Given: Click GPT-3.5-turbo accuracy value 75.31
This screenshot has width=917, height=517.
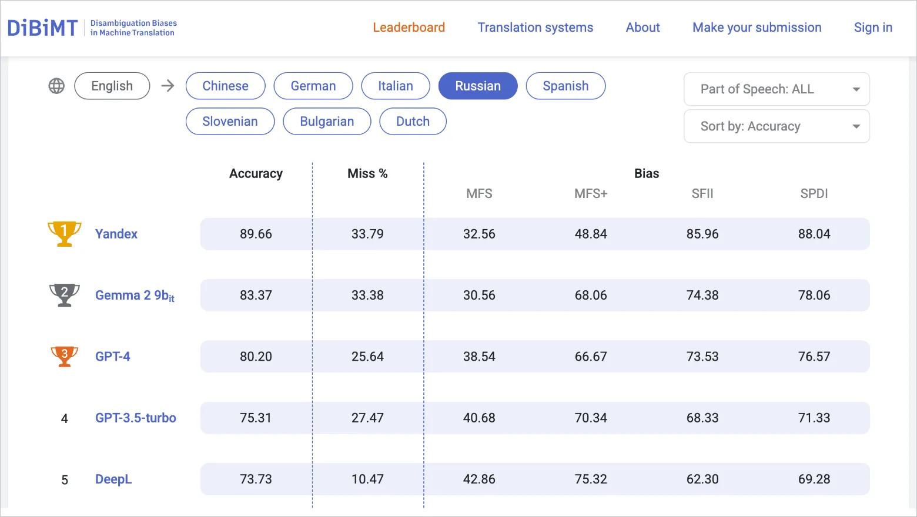Looking at the screenshot, I should (x=256, y=418).
